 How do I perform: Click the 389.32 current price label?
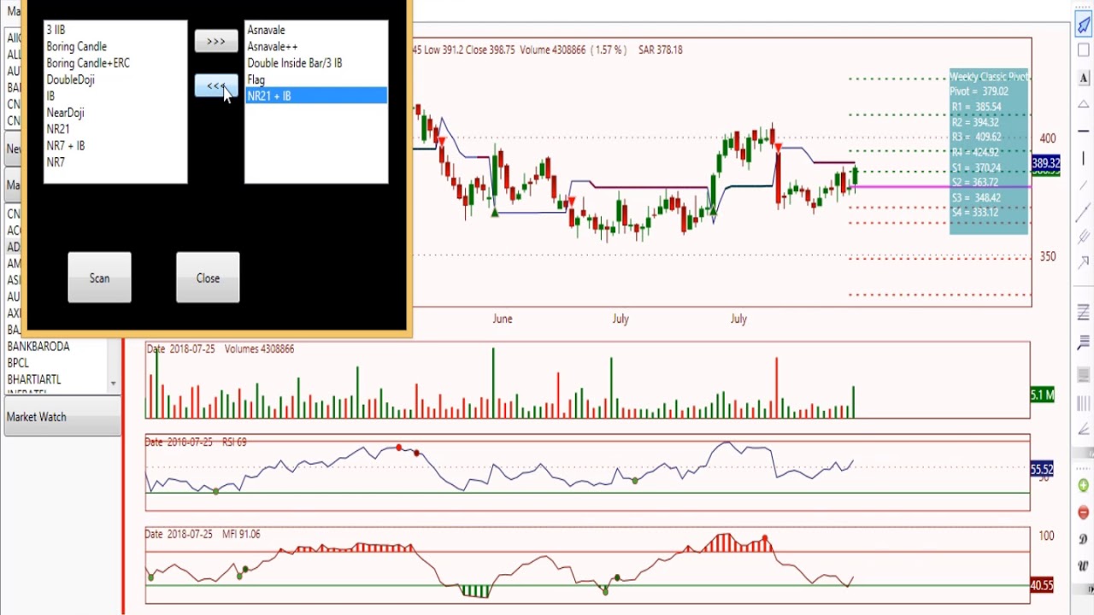pyautogui.click(x=1045, y=162)
